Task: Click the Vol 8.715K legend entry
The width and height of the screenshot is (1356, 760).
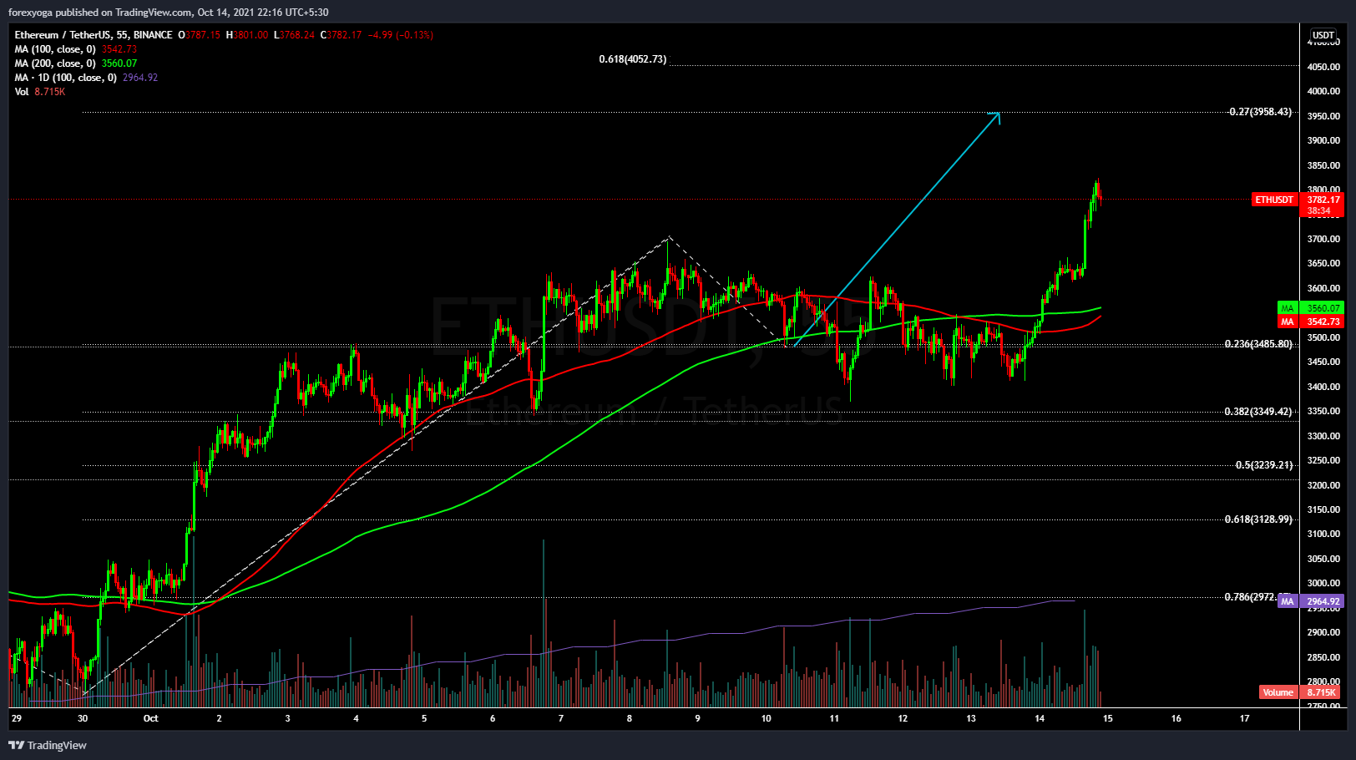Action: click(39, 92)
